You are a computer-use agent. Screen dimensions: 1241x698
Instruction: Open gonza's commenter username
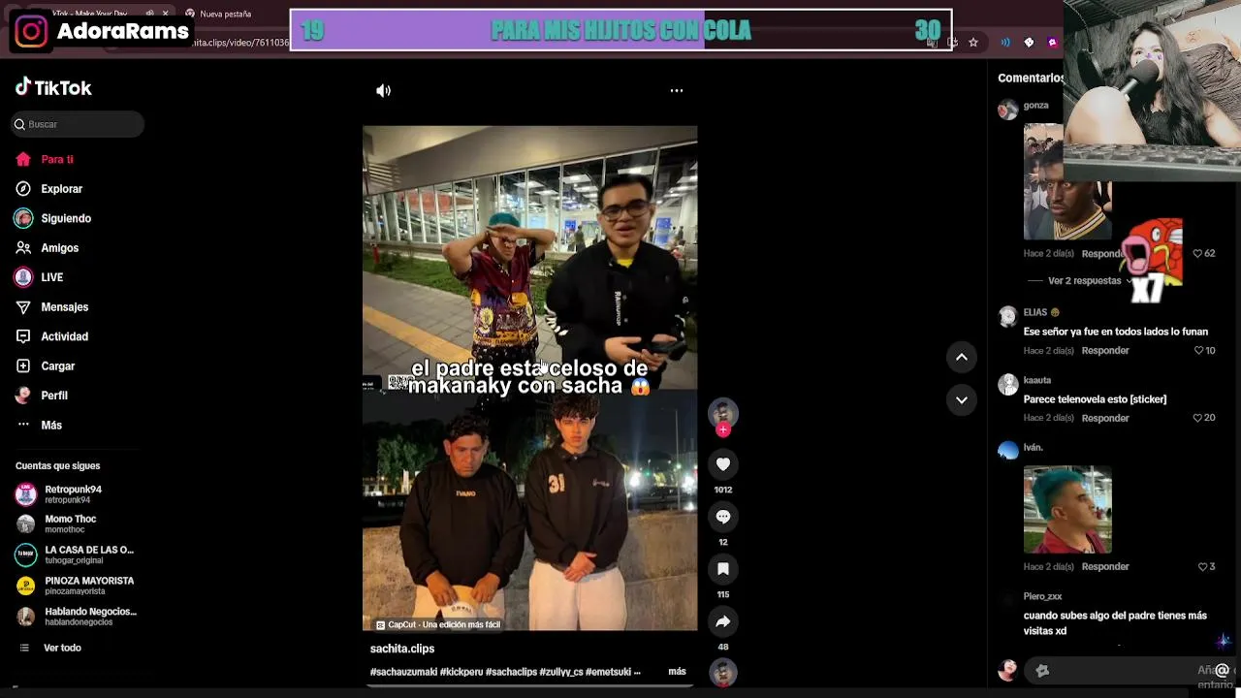[1036, 106]
